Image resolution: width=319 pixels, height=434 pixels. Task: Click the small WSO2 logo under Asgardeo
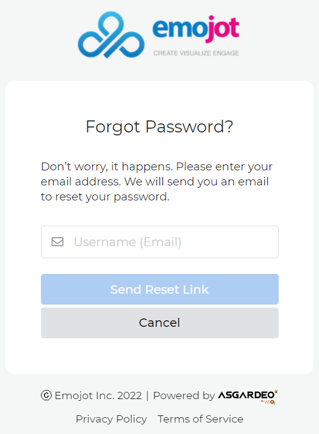268,402
